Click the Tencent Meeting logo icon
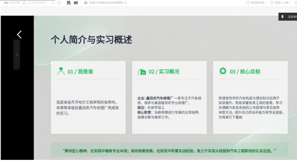This screenshot has height=161, width=297. click(x=6, y=3)
